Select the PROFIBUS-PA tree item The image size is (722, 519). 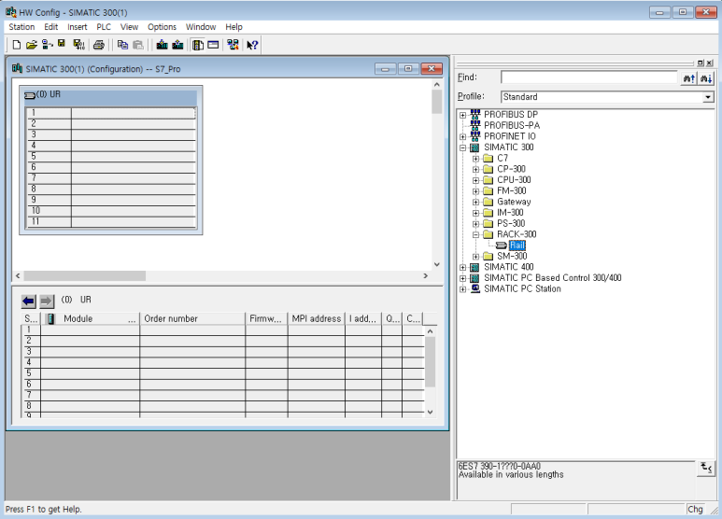(512, 126)
